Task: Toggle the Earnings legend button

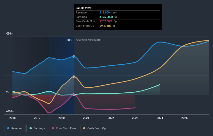Action: 37,128
